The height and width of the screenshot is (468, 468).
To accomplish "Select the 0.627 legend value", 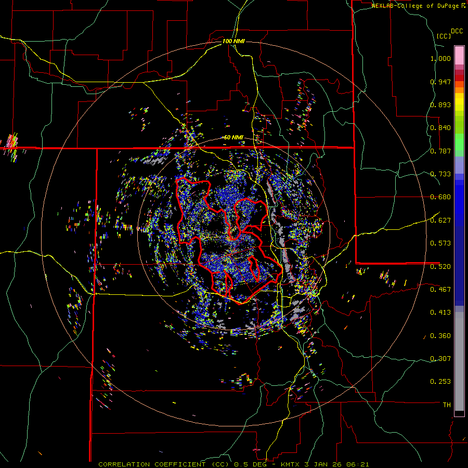I will click(x=440, y=220).
